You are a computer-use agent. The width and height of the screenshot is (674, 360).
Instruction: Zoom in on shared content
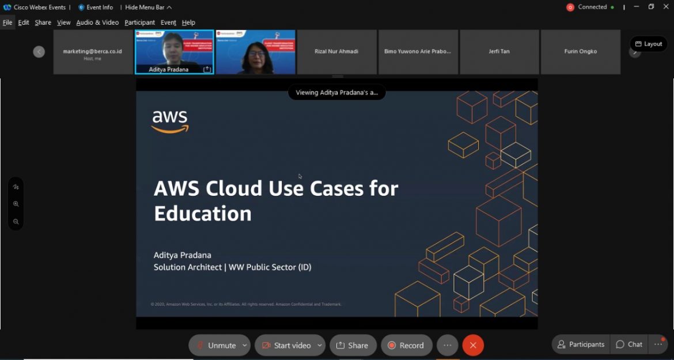click(x=16, y=204)
